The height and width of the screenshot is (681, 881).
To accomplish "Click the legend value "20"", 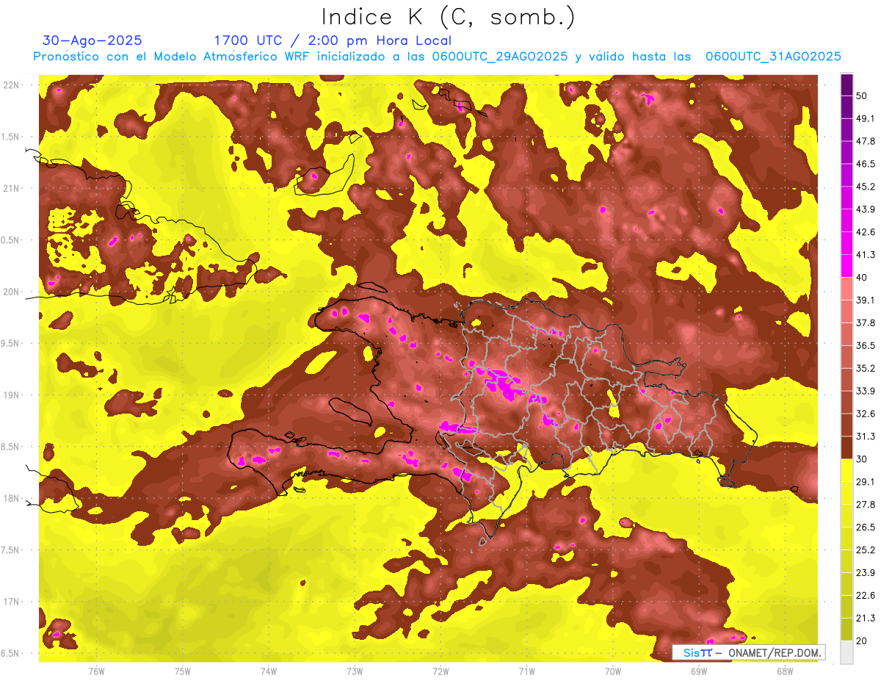I will (x=862, y=641).
